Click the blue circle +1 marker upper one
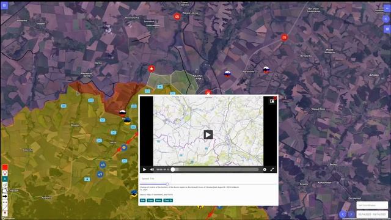Viewport: 391px width, 220px height. (103, 165)
